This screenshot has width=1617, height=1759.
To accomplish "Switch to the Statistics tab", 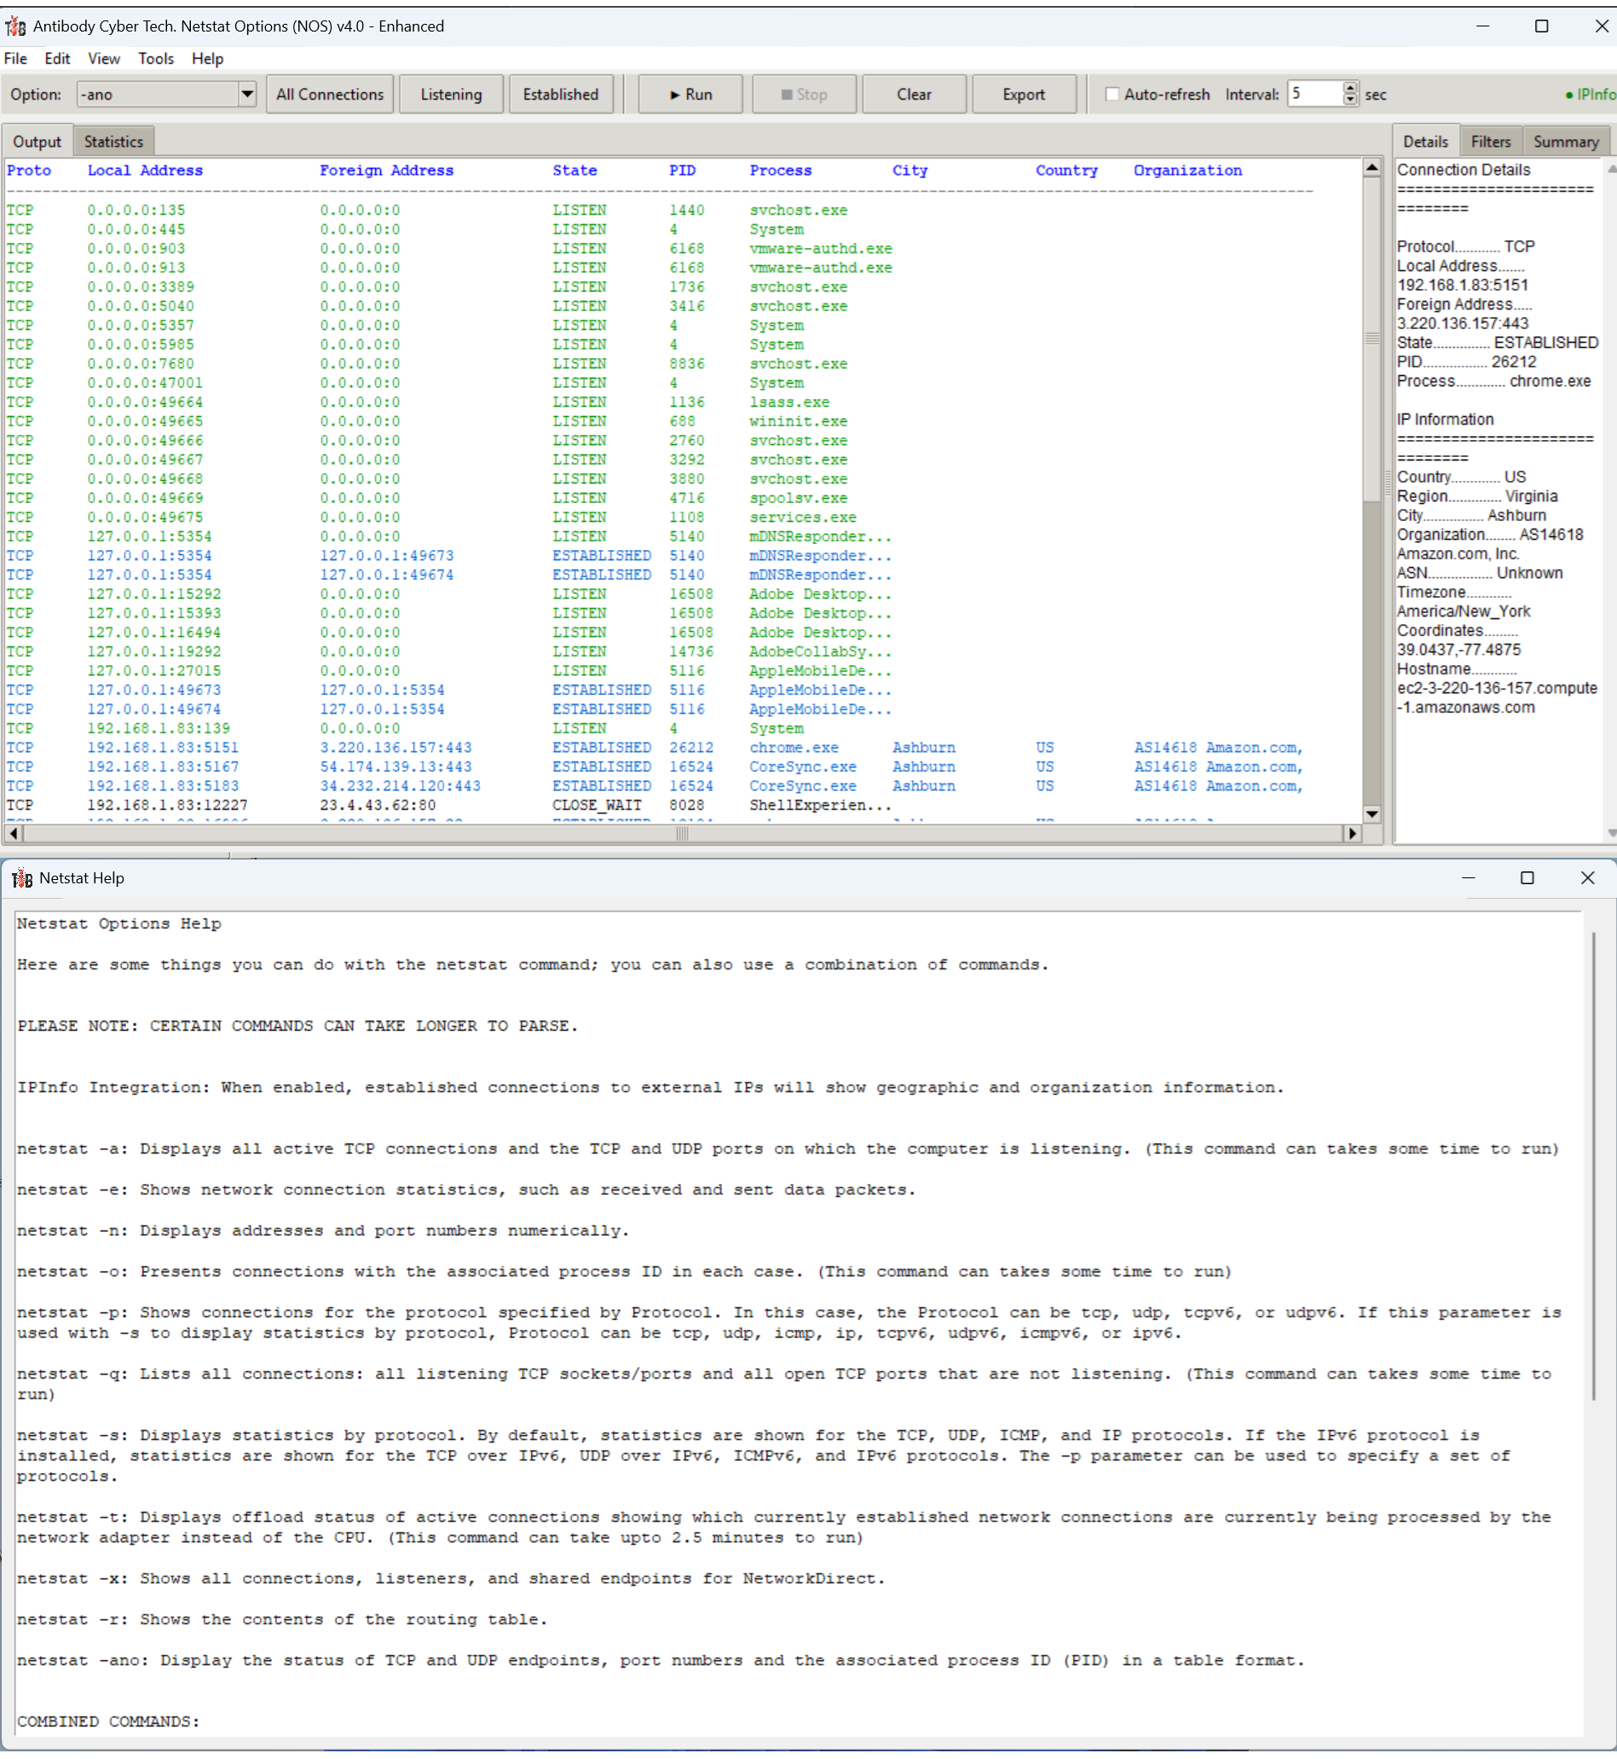I will [x=113, y=142].
